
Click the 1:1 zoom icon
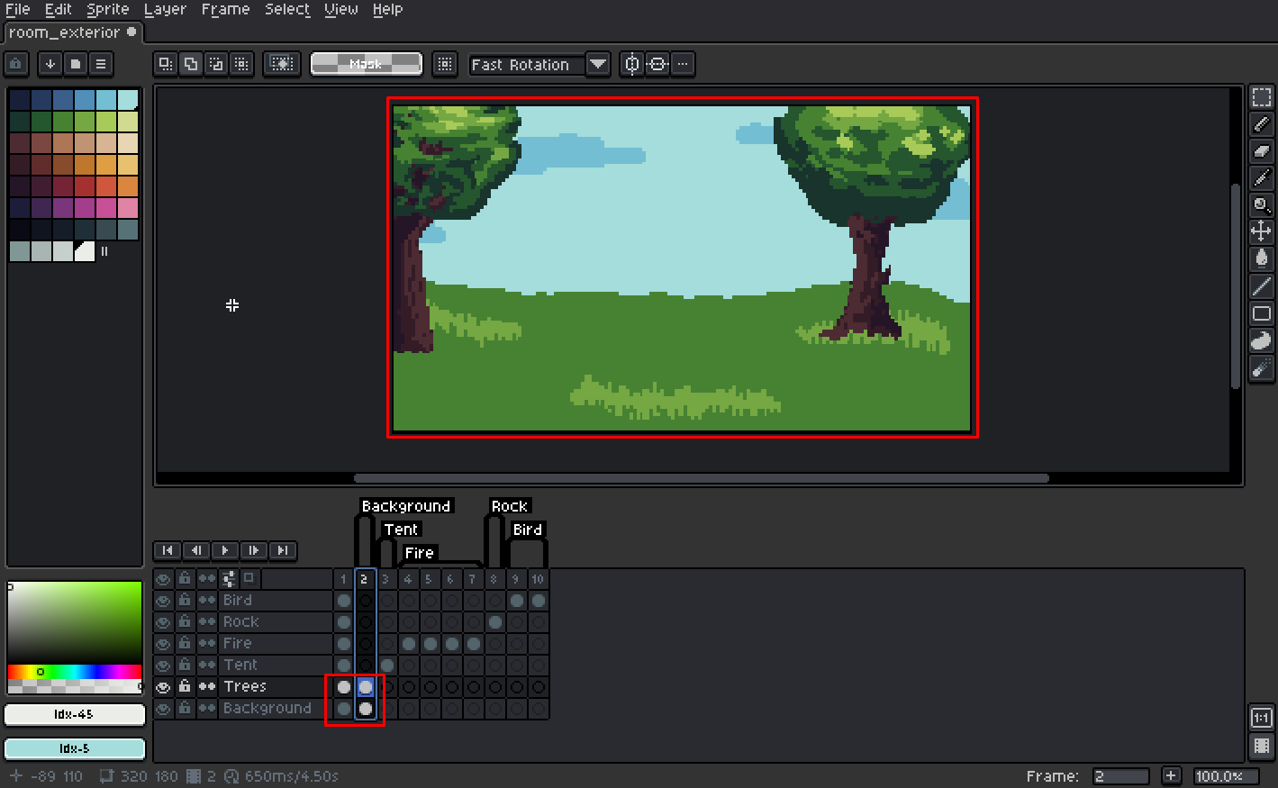[x=1261, y=718]
